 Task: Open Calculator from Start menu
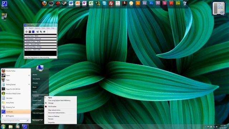pyautogui.click(x=16, y=98)
